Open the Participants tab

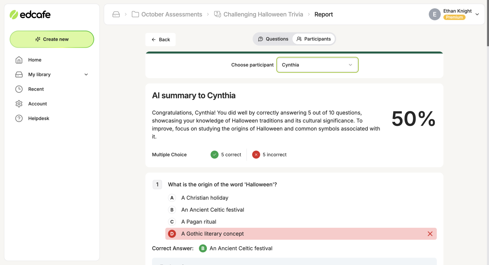(x=314, y=38)
